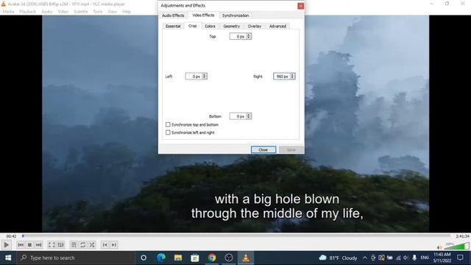Image resolution: width=471 pixels, height=265 pixels.
Task: Adjust the green volume slider
Action: click(x=456, y=247)
